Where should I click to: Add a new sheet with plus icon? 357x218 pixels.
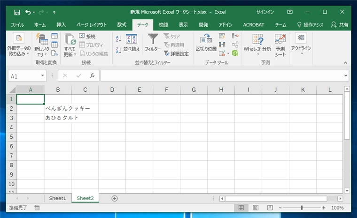pyautogui.click(x=115, y=198)
